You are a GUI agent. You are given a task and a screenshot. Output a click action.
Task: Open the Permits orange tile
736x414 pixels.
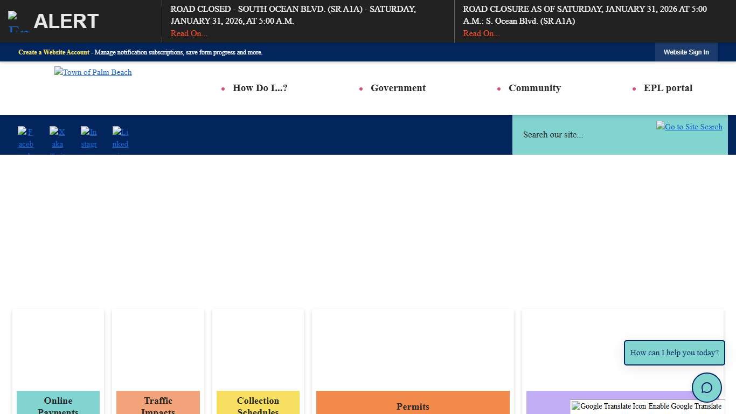coord(413,404)
